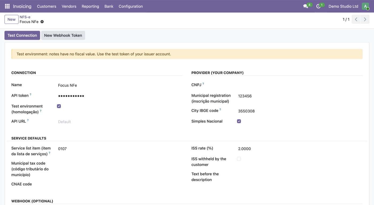Edit City IBGE code 3550308
The image size is (374, 205).
(x=300, y=111)
